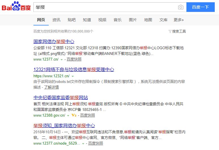Click the www.12377.cn/ URL
The height and width of the screenshot is (150, 219).
tap(46, 59)
